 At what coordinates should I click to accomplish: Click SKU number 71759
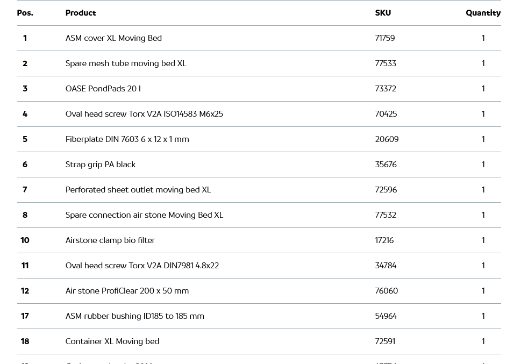pos(385,38)
